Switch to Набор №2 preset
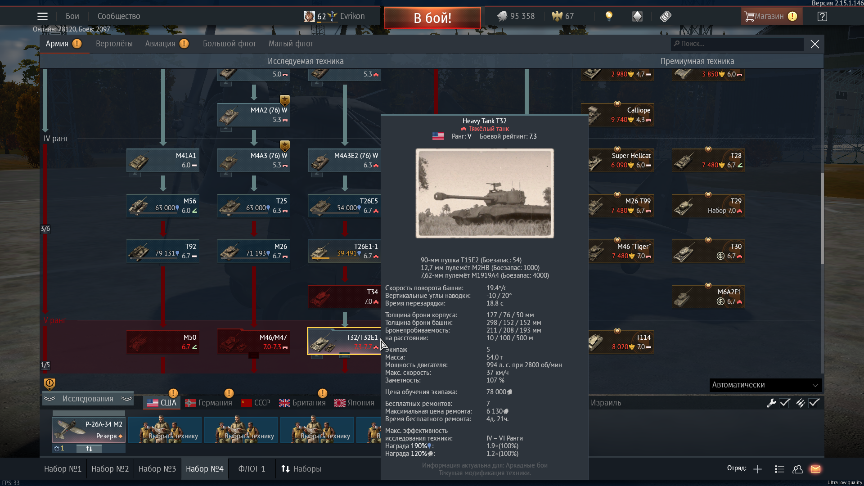Viewport: 864px width, 486px height. tap(110, 469)
